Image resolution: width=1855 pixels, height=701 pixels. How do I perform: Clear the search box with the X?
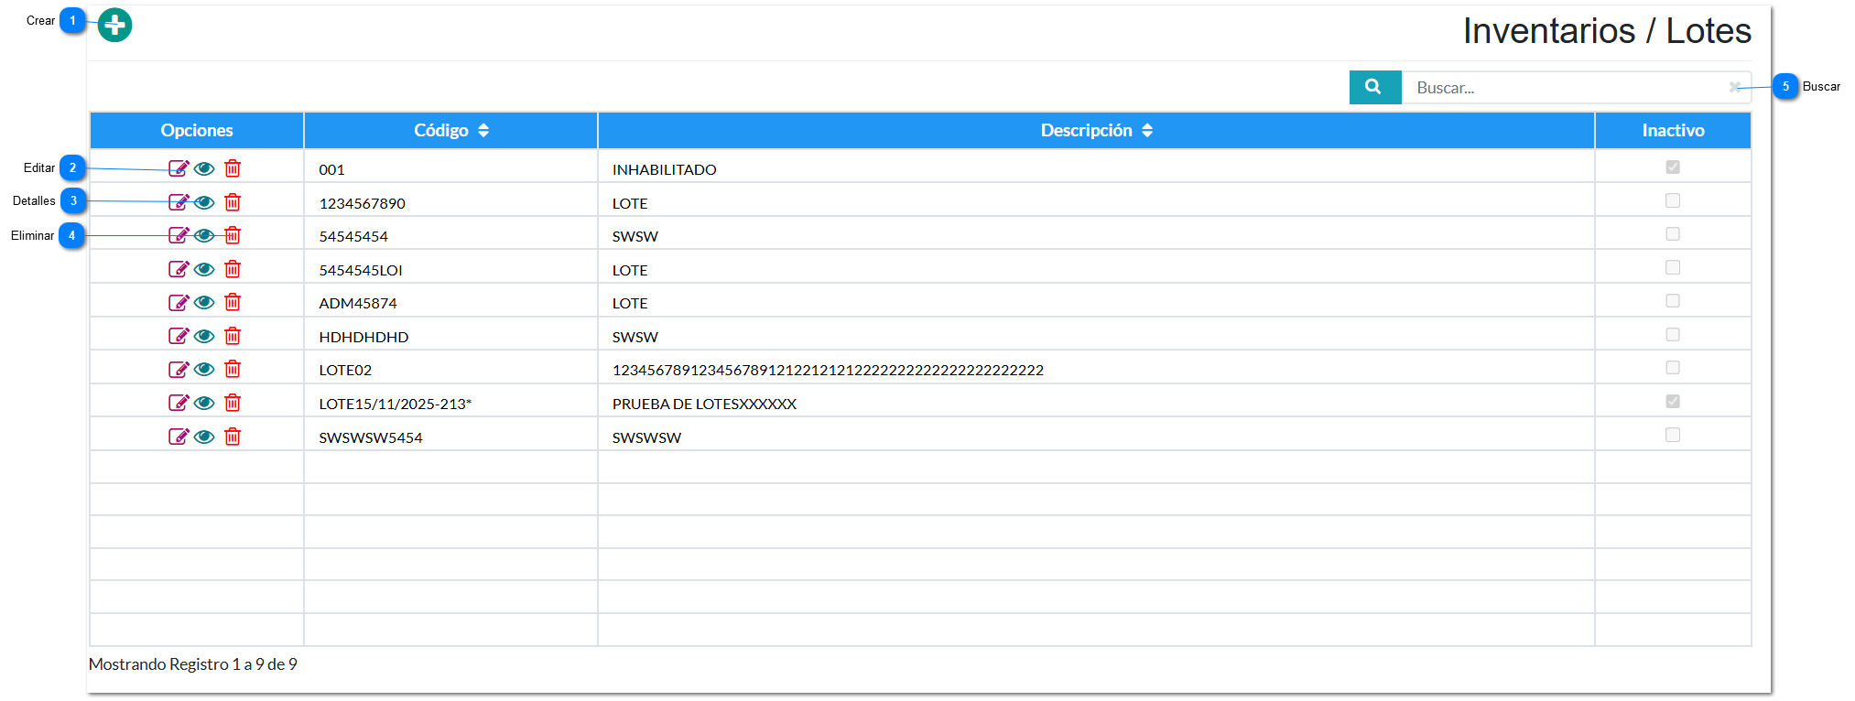1734,87
